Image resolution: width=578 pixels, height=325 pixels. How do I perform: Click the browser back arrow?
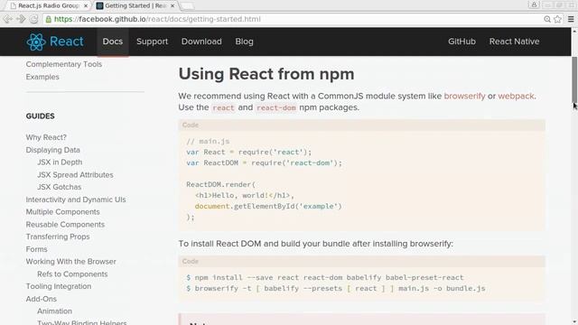point(8,19)
